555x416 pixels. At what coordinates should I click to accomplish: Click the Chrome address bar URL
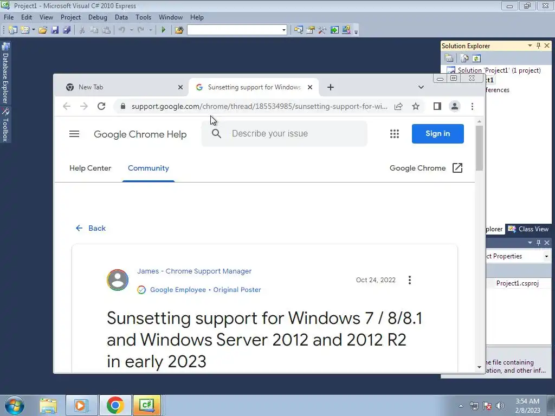(x=259, y=107)
